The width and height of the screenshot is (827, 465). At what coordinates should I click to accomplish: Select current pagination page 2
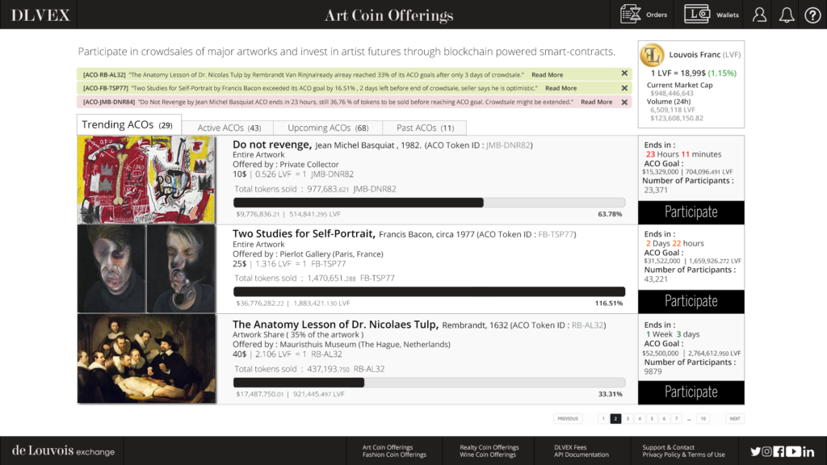[x=615, y=419]
